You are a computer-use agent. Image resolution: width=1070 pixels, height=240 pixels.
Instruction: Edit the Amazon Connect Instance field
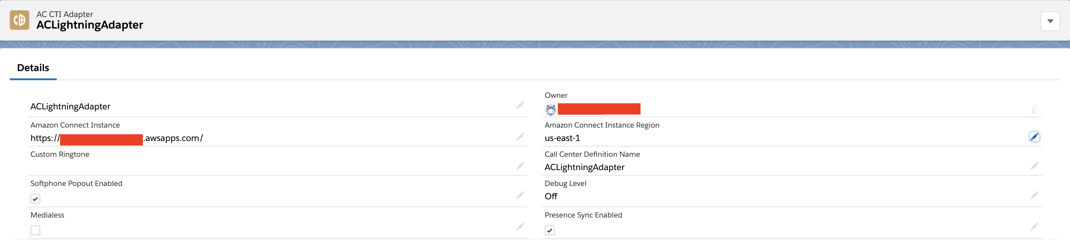click(520, 137)
